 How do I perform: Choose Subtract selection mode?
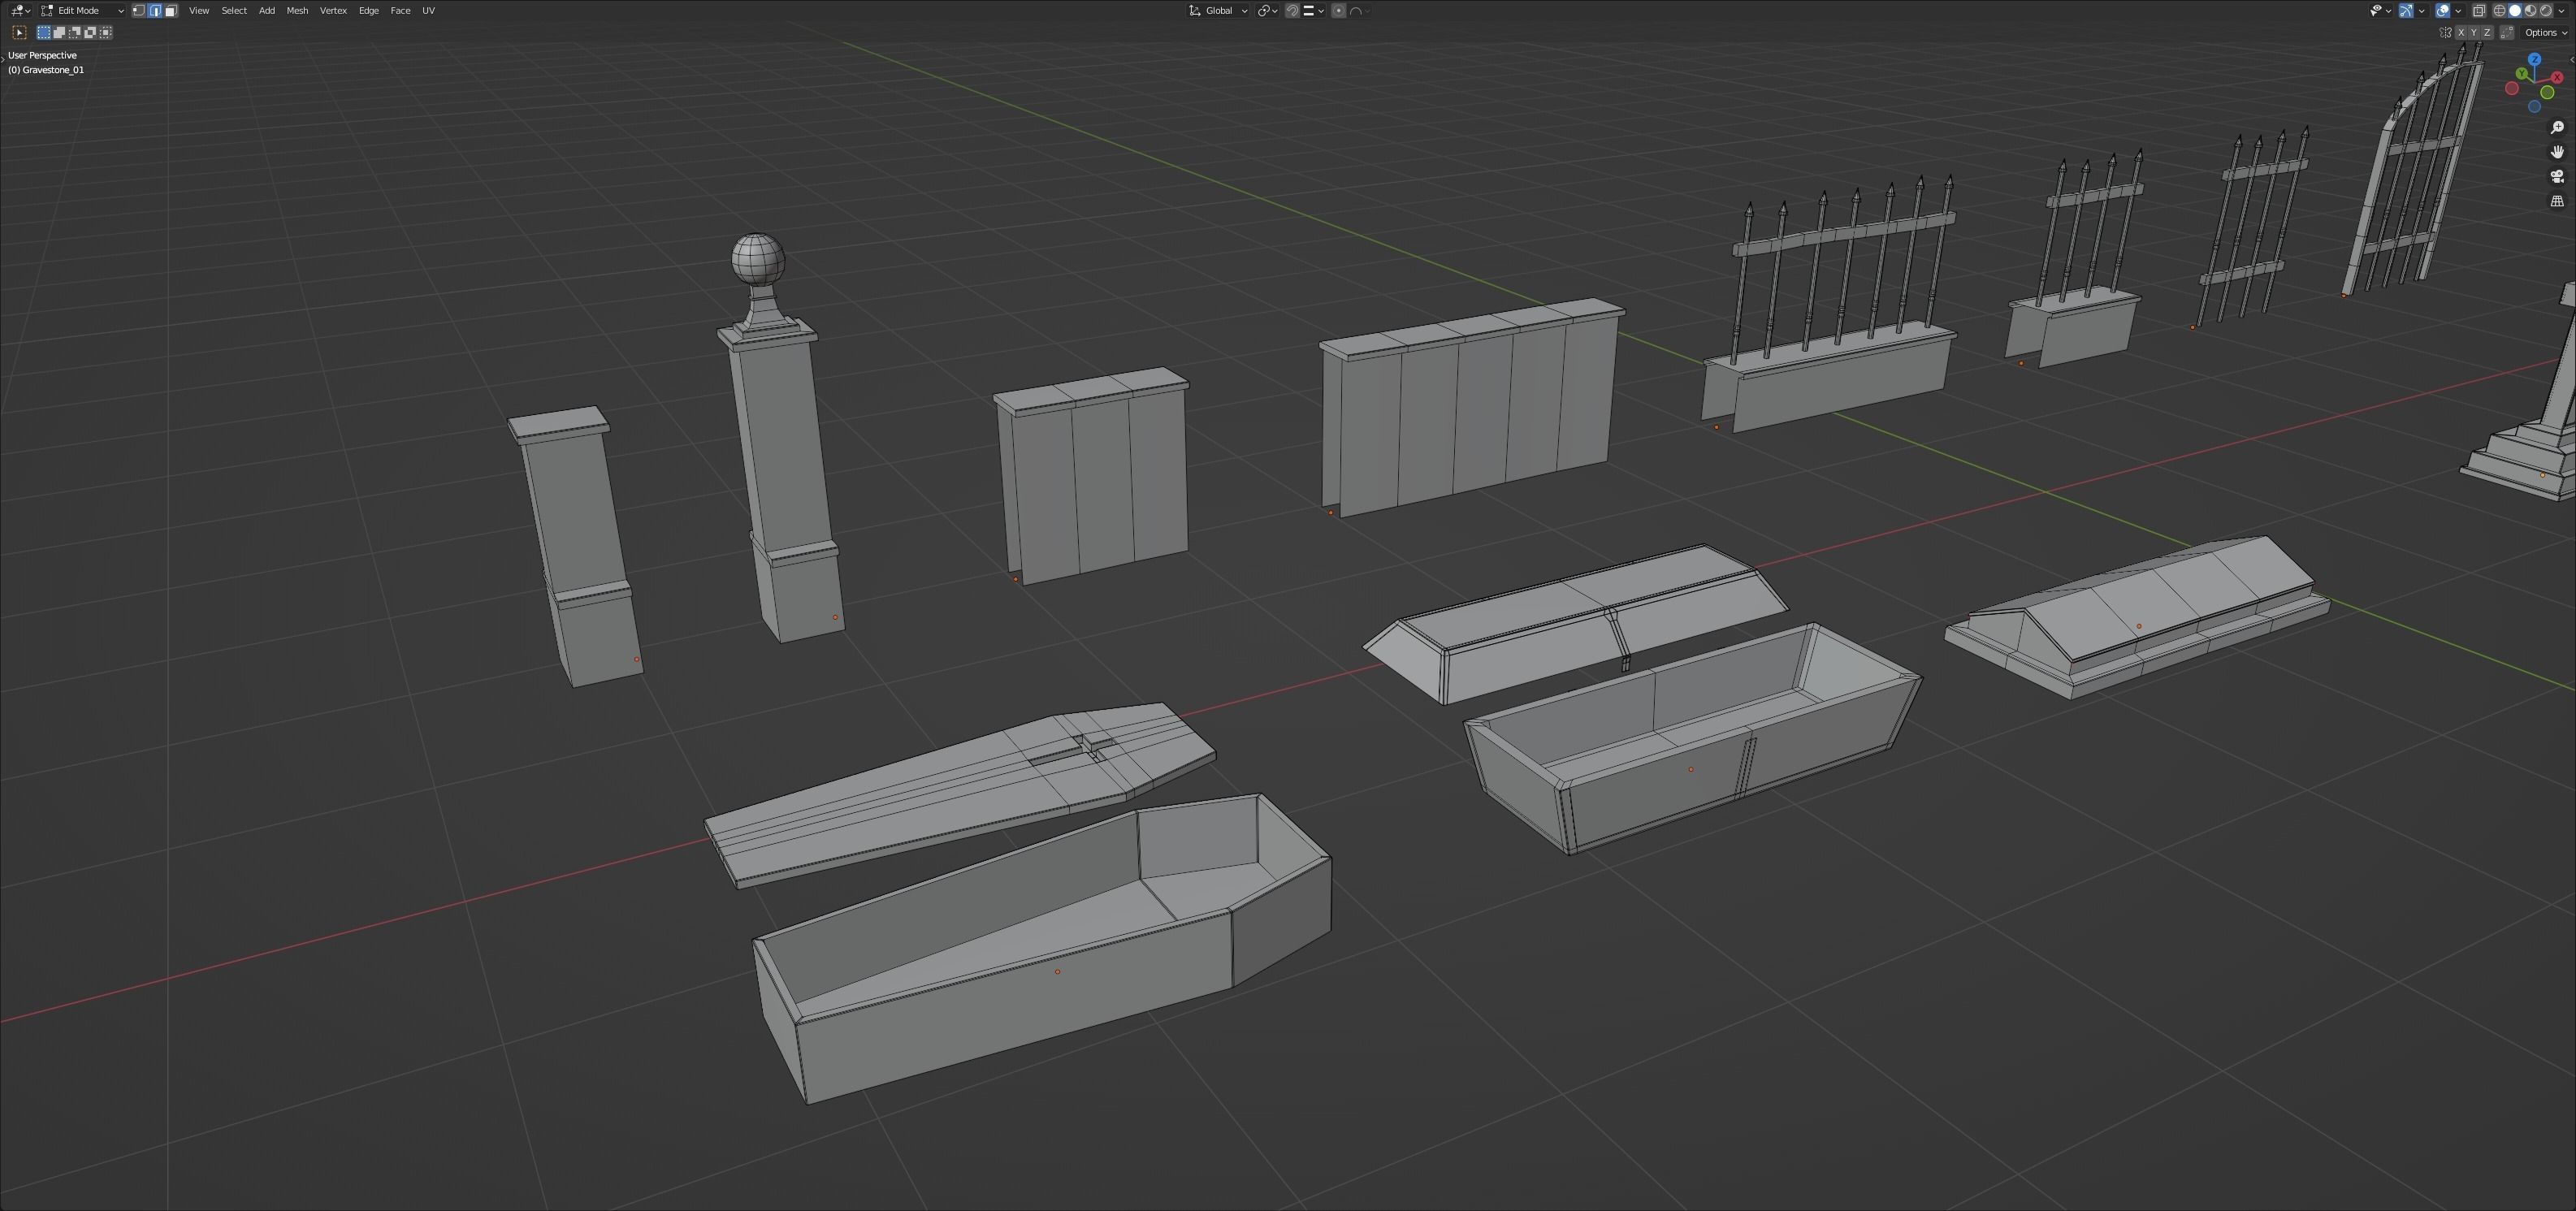coord(75,32)
